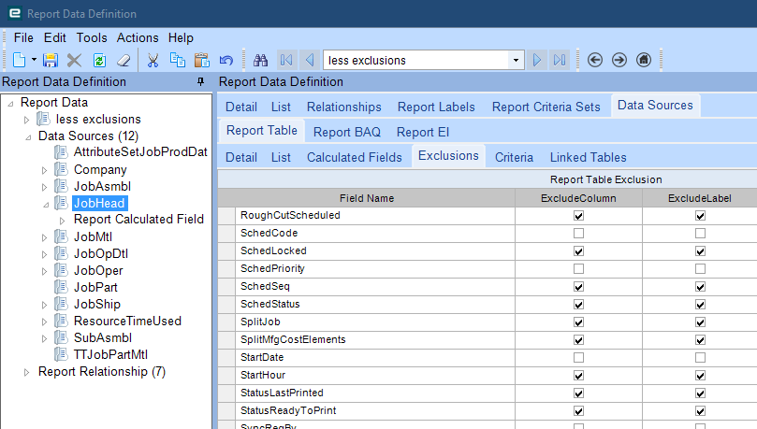757x429 pixels.
Task: Collapse the Report Data root node
Action: click(x=10, y=104)
